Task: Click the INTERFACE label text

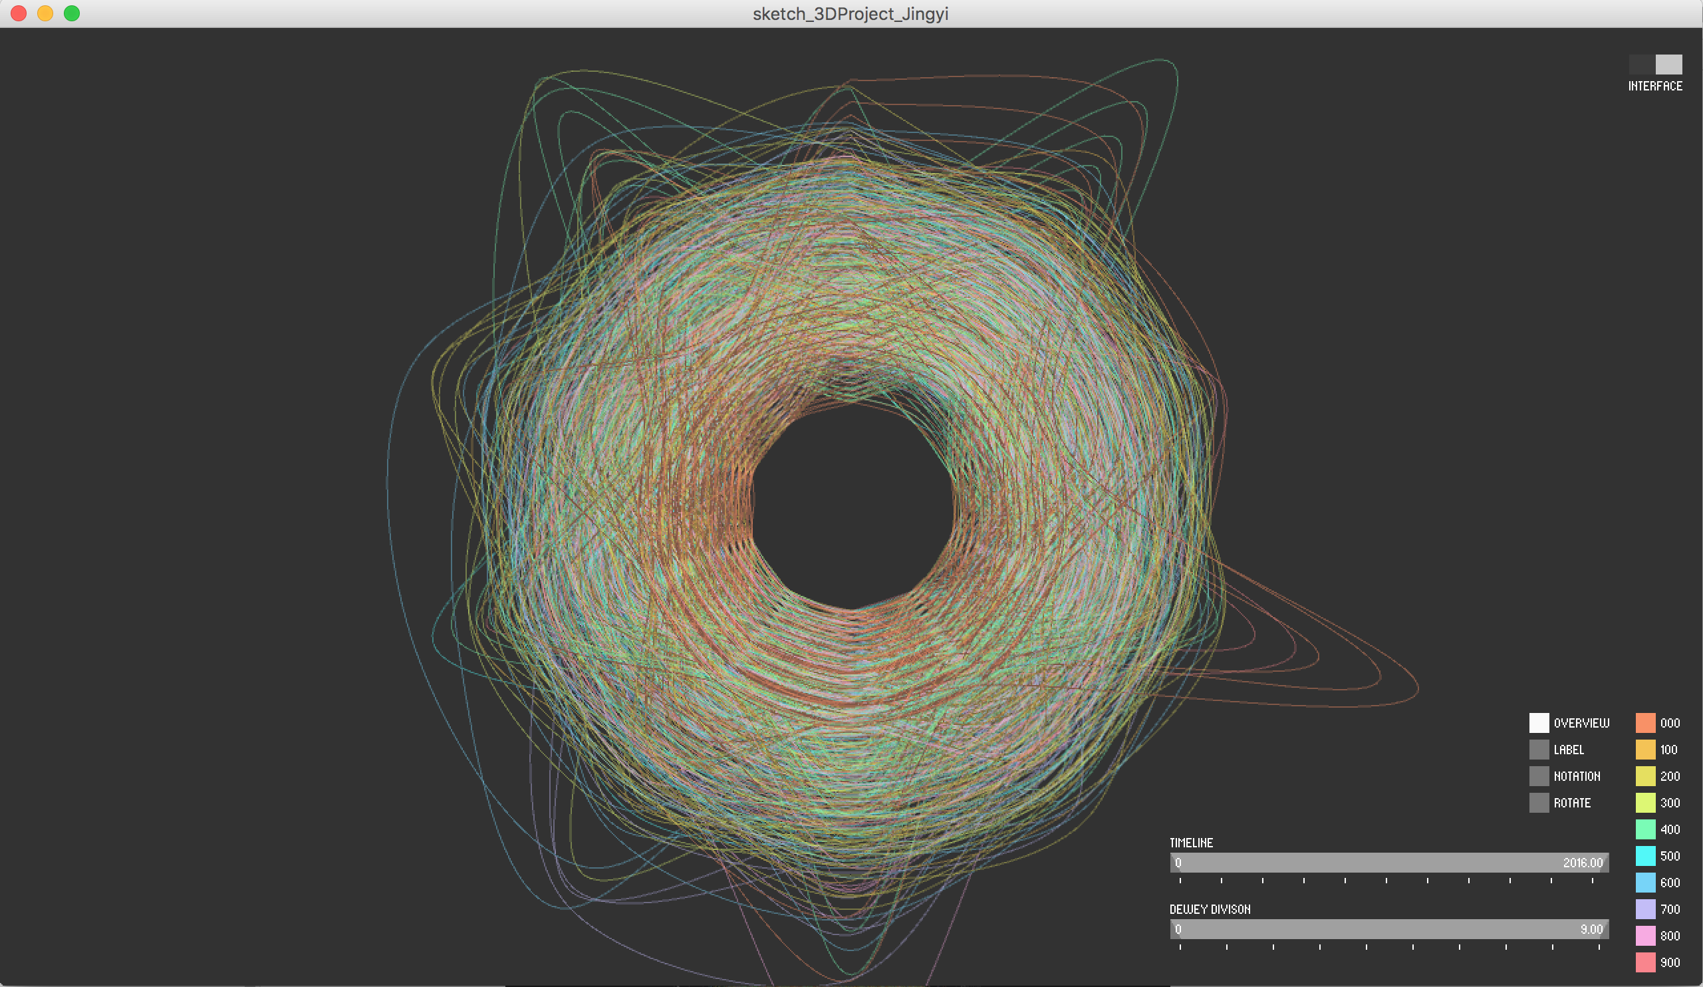Action: [1655, 86]
